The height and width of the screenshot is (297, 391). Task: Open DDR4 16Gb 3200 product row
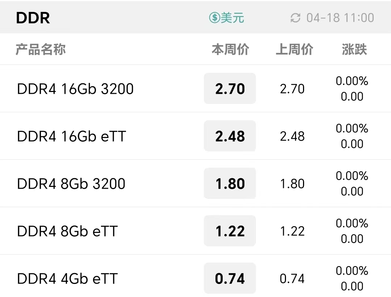coord(195,88)
